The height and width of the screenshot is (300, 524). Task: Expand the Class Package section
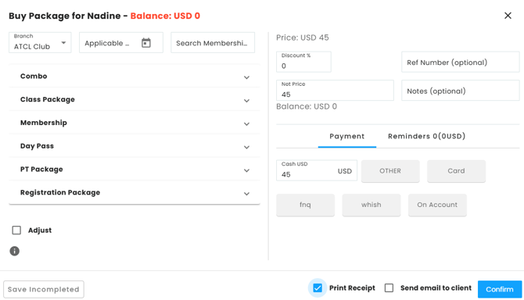(x=135, y=99)
